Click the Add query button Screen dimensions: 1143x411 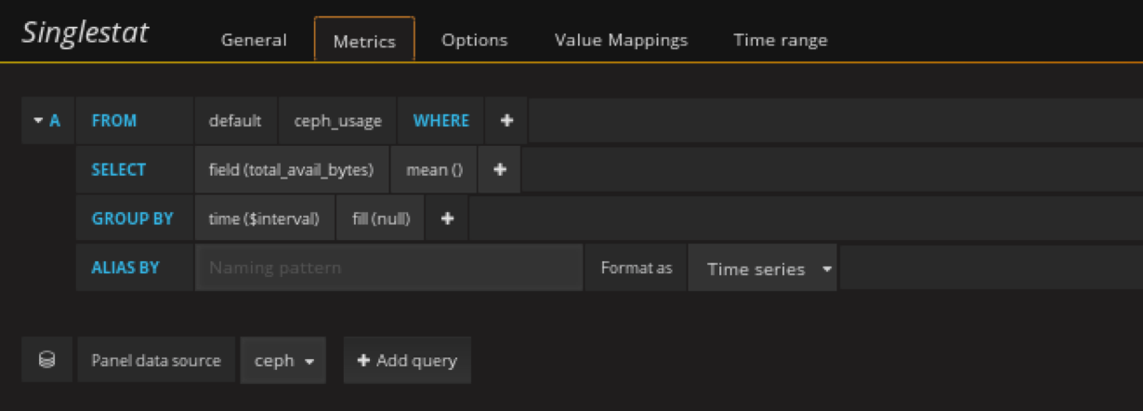[x=407, y=361]
